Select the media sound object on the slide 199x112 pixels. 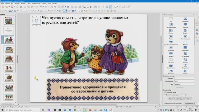coord(36,21)
